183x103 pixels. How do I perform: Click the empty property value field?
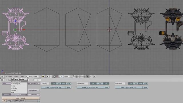click(x=31, y=101)
